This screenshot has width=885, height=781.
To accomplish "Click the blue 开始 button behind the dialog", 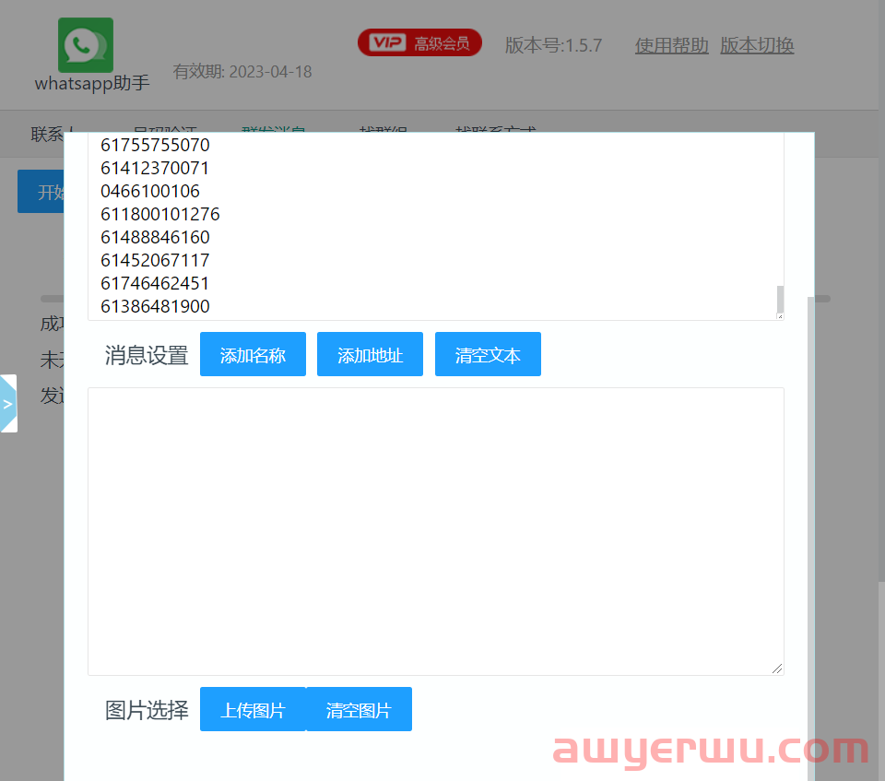I will point(41,191).
